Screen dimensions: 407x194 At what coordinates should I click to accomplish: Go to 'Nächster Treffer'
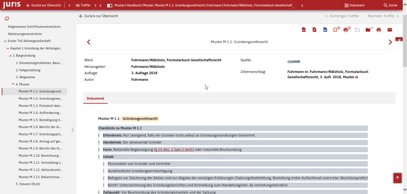coord(383,16)
